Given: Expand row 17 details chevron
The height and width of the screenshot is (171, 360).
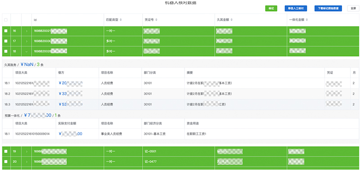Looking at the screenshot, I should coord(27,41).
